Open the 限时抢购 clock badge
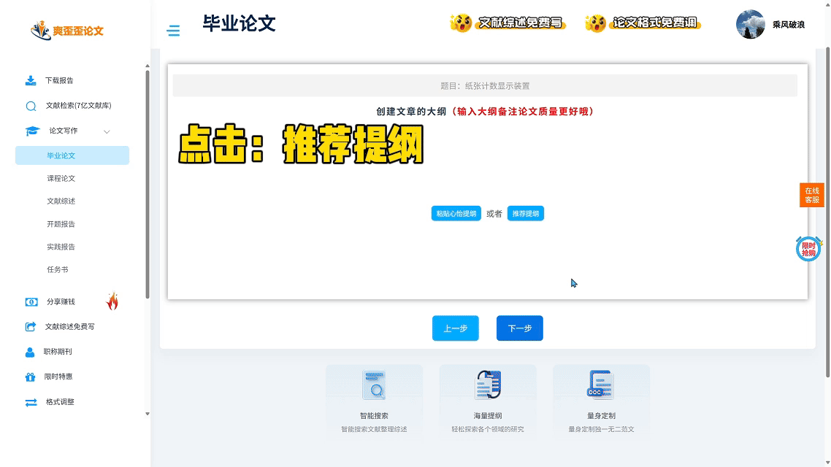This screenshot has width=831, height=467. click(808, 249)
